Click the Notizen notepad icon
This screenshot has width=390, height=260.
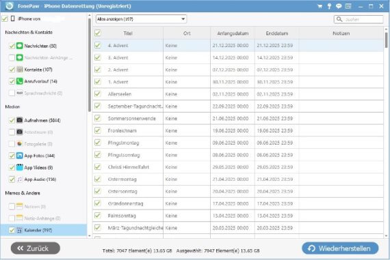coord(20,206)
